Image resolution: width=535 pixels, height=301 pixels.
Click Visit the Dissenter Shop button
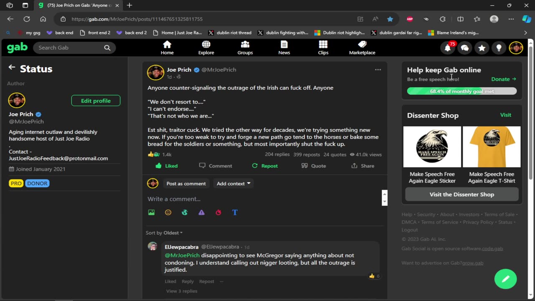pos(462,194)
